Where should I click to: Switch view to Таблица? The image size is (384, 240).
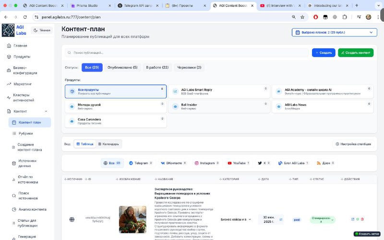point(85,144)
